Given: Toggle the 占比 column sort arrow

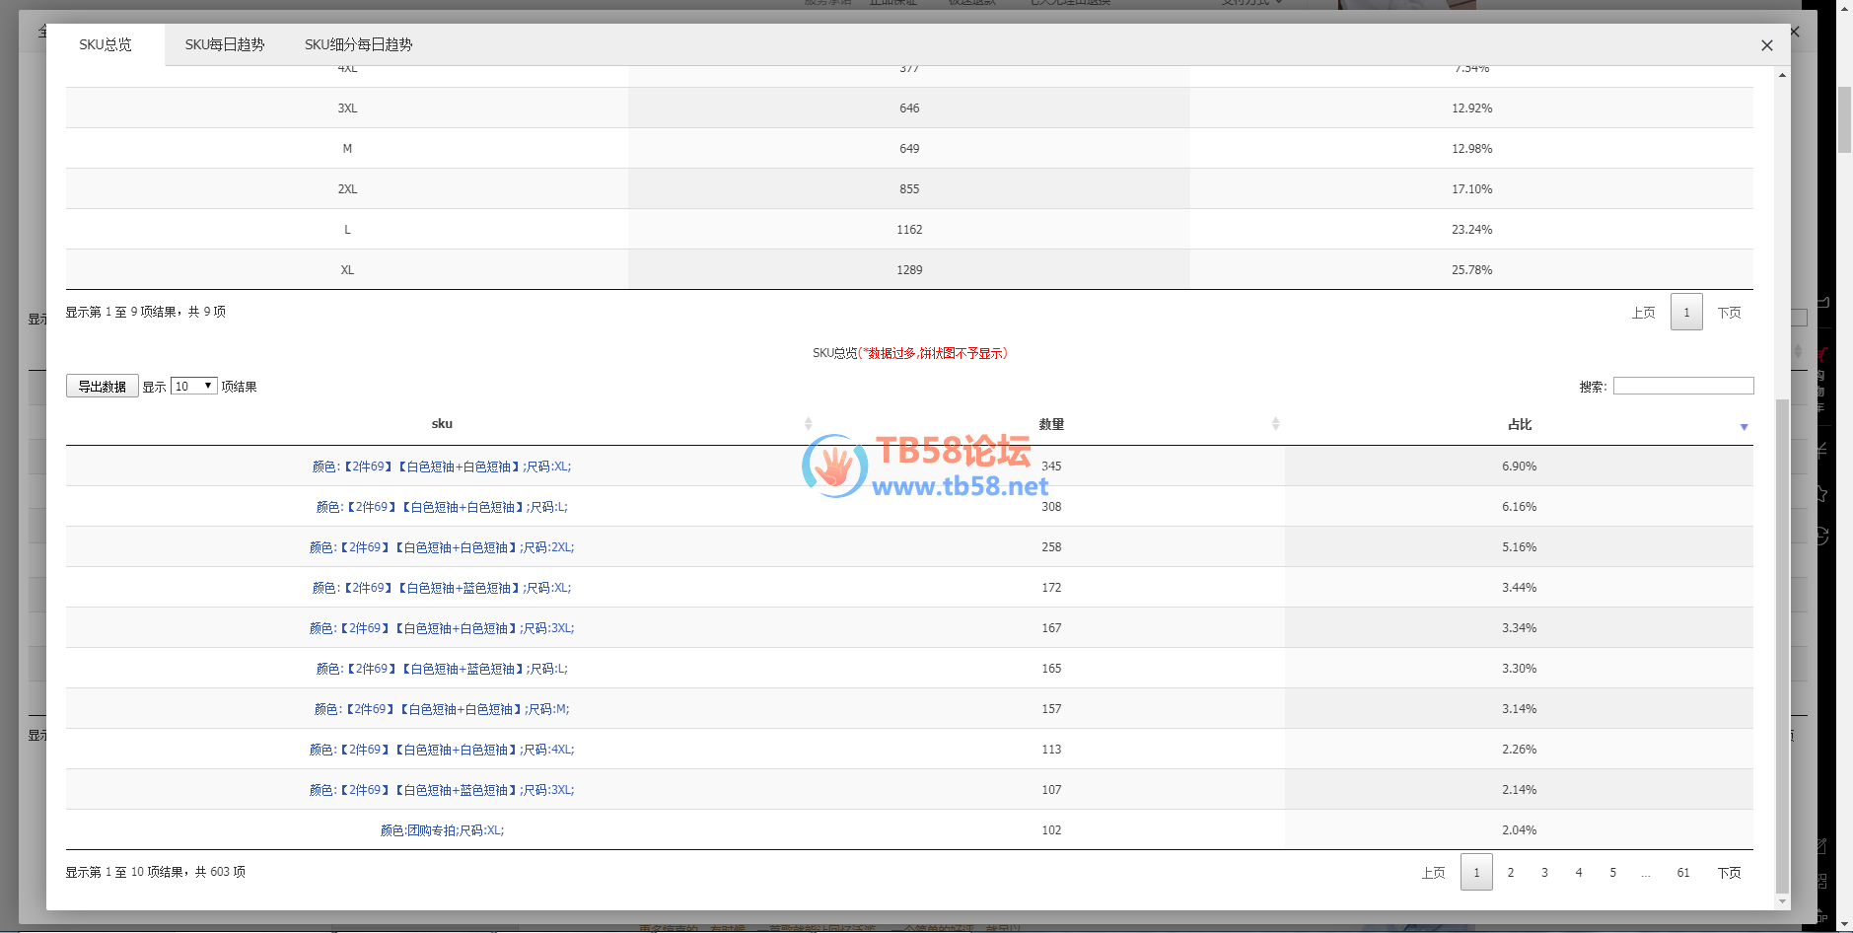Looking at the screenshot, I should coord(1744,426).
